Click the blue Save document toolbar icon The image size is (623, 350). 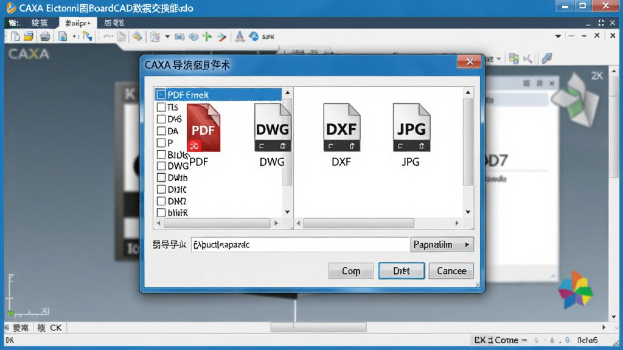[63, 36]
